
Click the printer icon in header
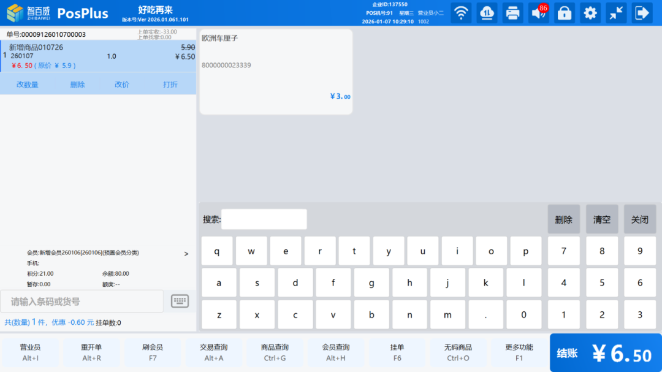click(512, 13)
